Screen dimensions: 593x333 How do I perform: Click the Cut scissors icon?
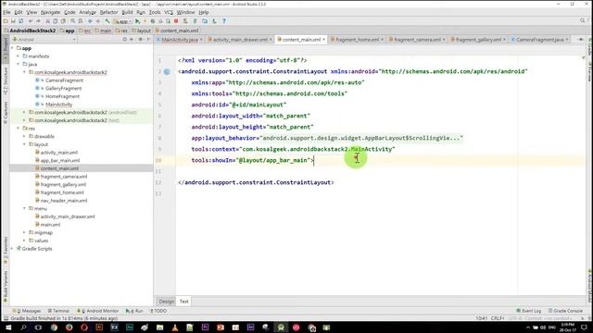pos(47,21)
